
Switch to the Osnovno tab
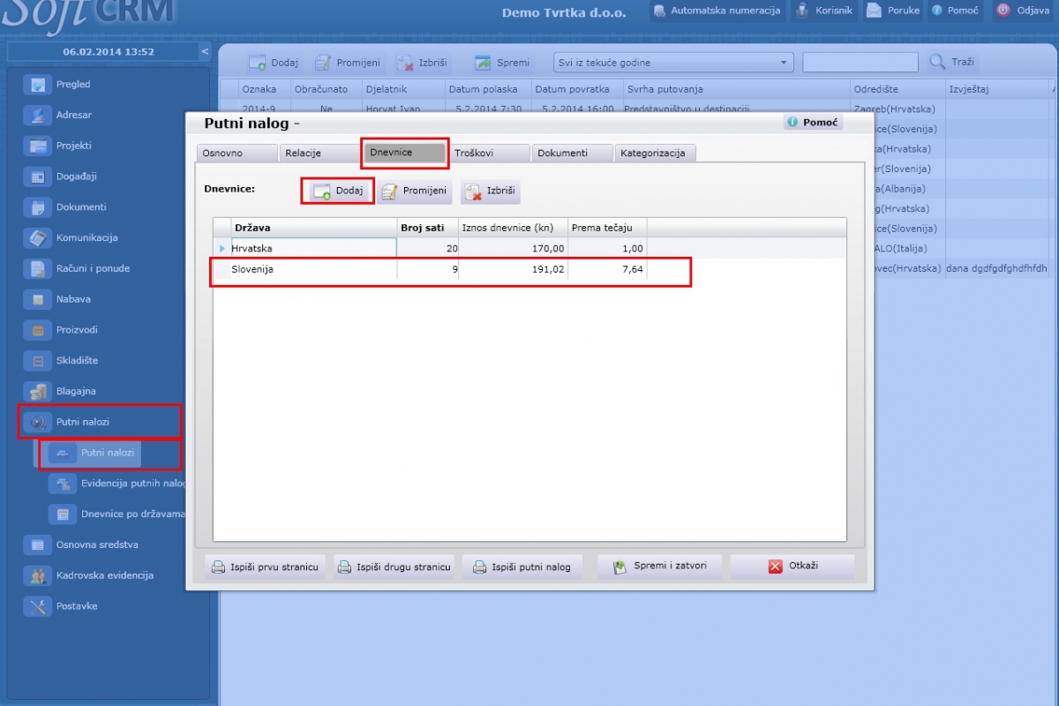tap(237, 154)
